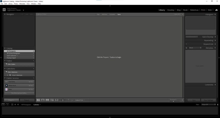Click the Filter Folders search field

[19, 64]
